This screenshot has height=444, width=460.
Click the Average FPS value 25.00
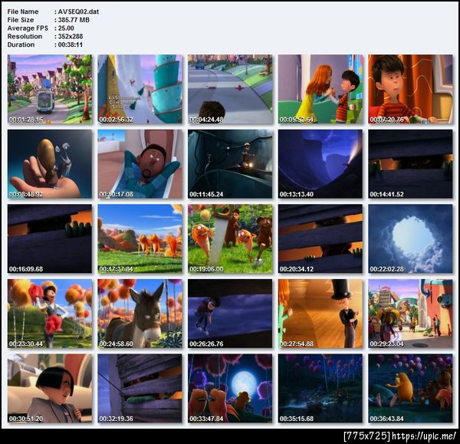(x=66, y=28)
